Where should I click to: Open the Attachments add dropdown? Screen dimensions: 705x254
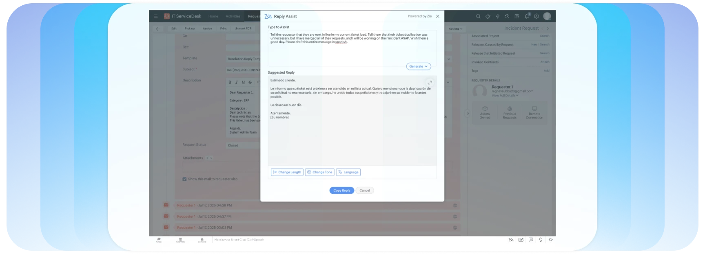(x=209, y=158)
